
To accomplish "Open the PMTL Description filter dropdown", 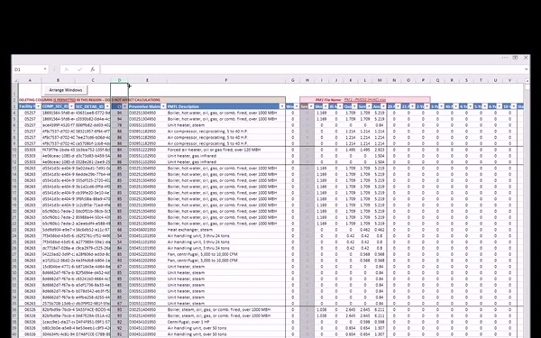I will pos(282,106).
